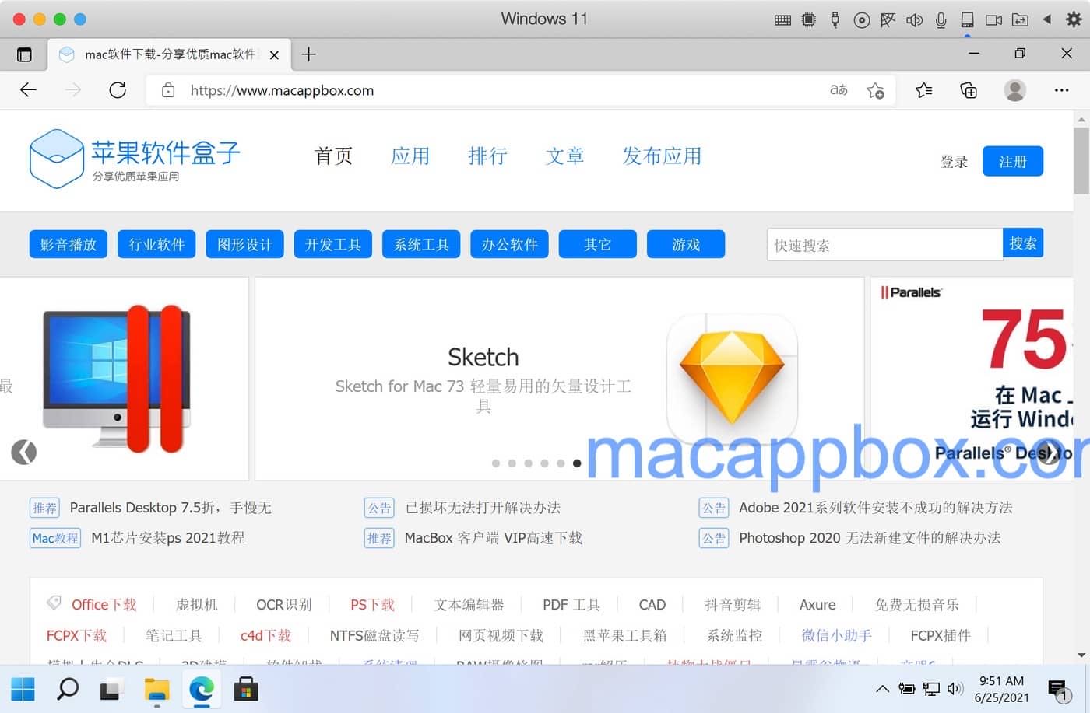This screenshot has width=1090, height=713.
Task: Click the page vertical scrollbar thumb
Action: [x=1081, y=159]
